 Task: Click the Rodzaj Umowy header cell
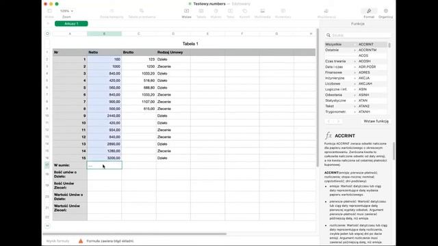coord(173,52)
